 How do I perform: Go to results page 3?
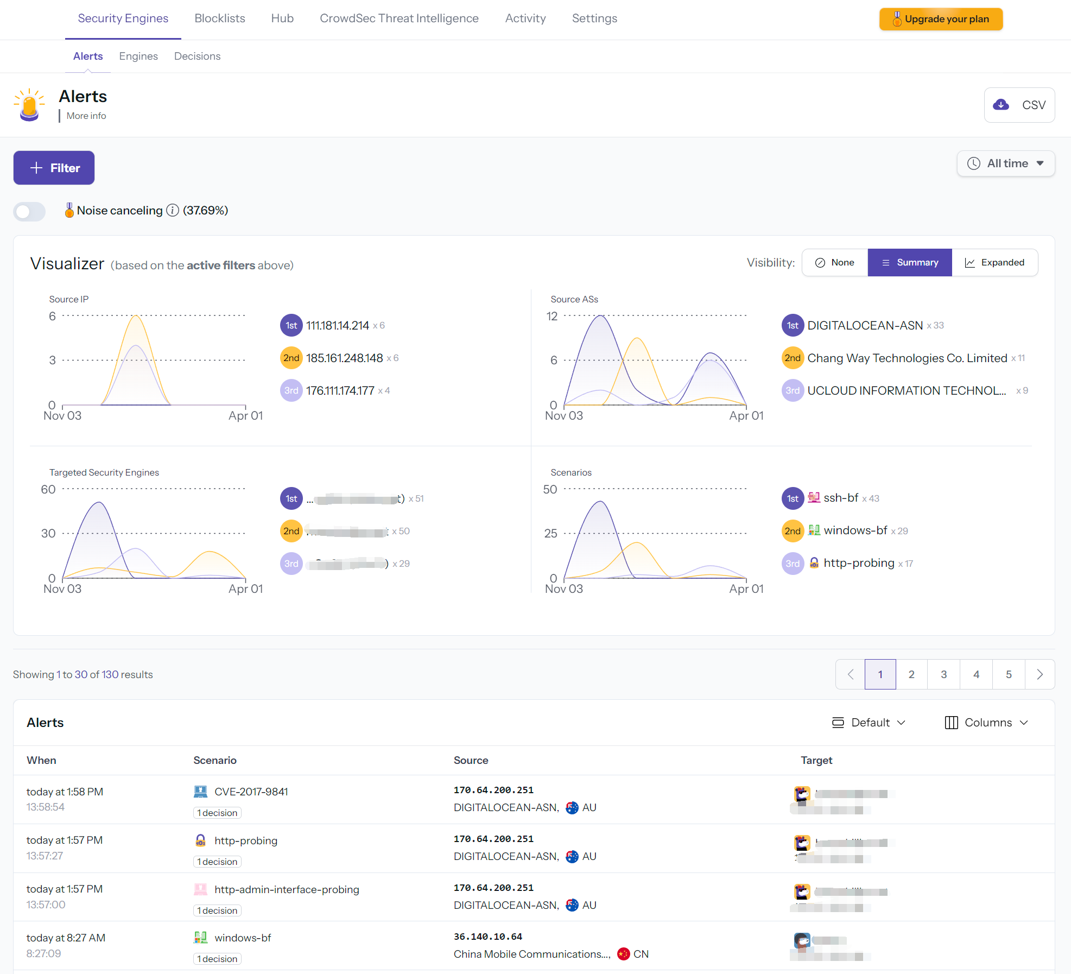point(944,674)
